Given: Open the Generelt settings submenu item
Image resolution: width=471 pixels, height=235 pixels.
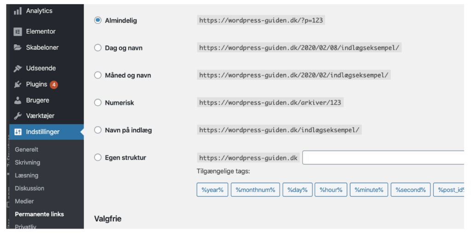Looking at the screenshot, I should (x=27, y=149).
